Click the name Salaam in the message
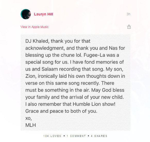 50,69
